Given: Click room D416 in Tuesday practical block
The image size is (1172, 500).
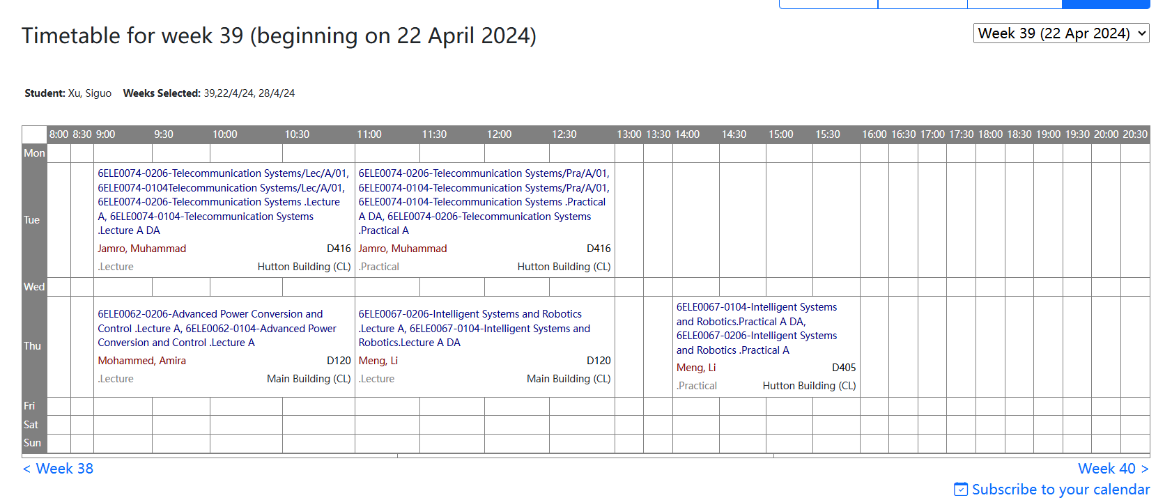Looking at the screenshot, I should pos(598,249).
